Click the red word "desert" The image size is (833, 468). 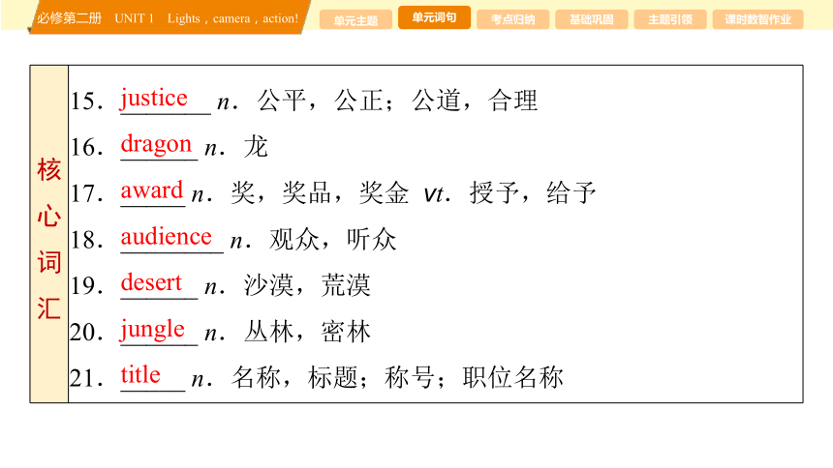click(x=151, y=282)
